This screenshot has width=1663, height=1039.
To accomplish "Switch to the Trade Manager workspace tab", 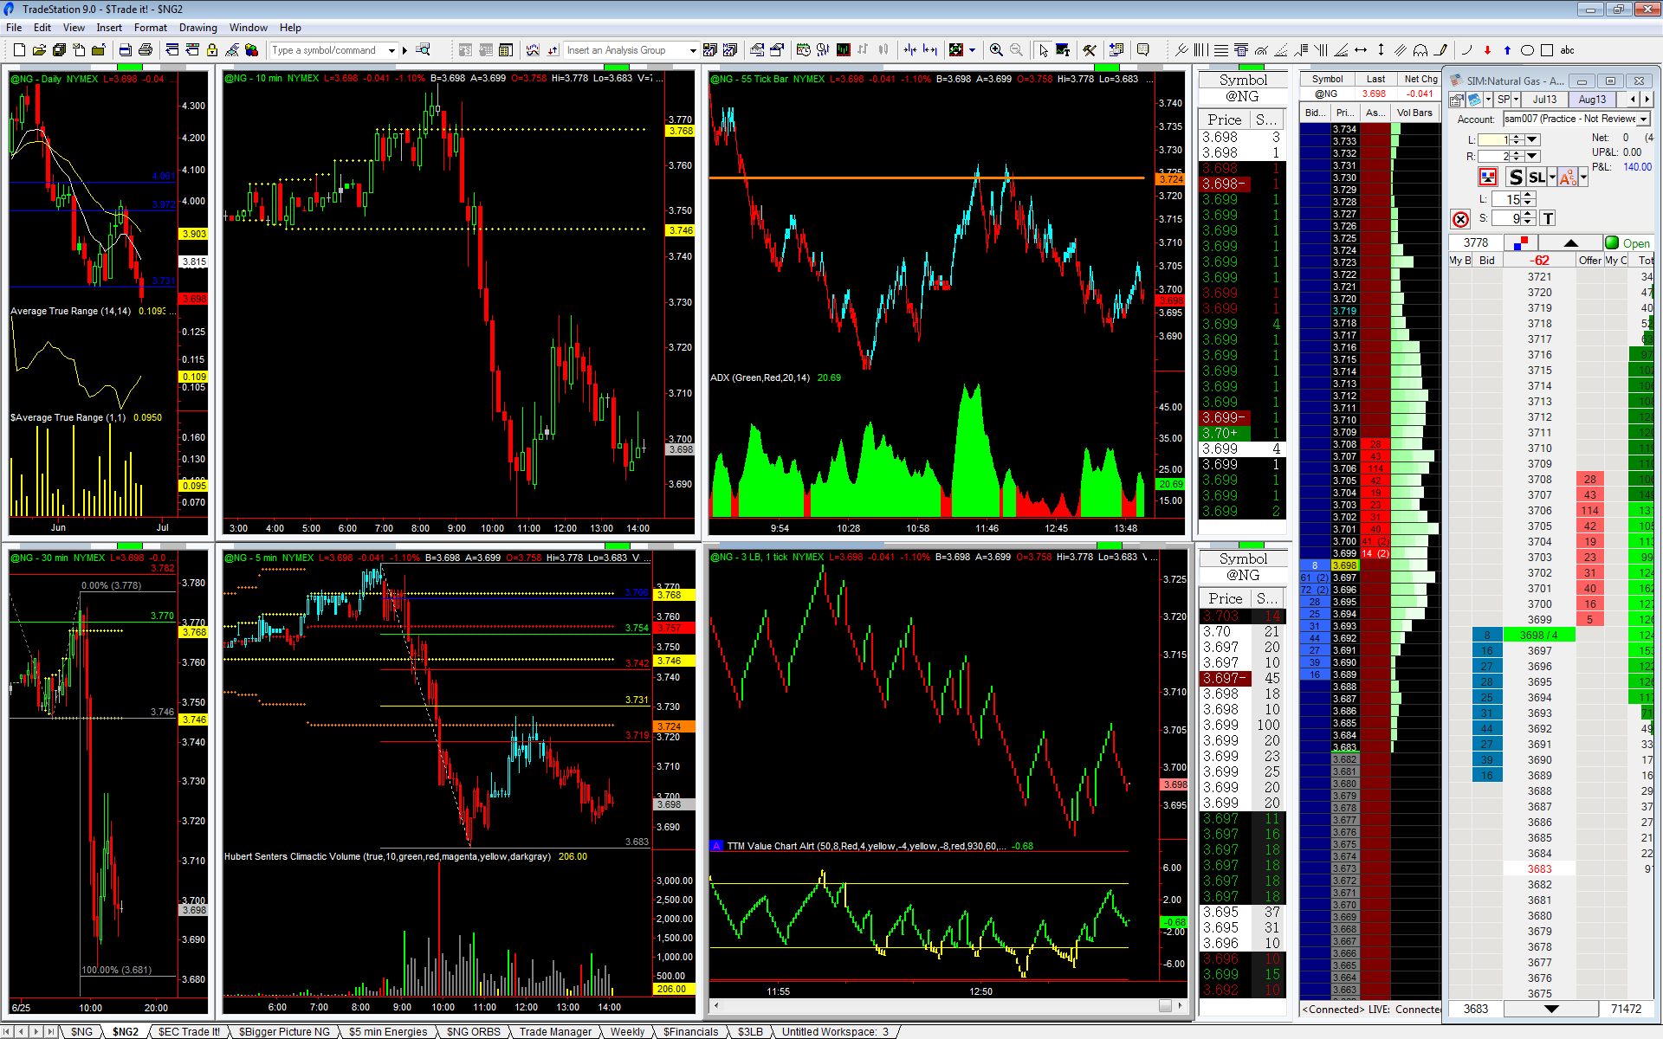I will point(555,1031).
